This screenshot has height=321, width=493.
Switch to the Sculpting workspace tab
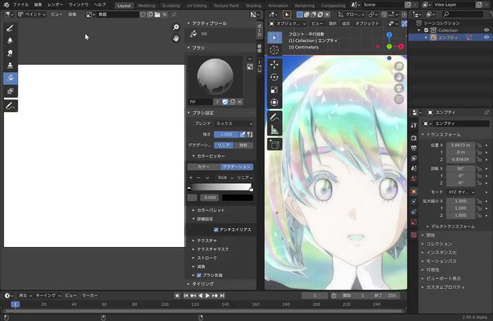point(170,6)
